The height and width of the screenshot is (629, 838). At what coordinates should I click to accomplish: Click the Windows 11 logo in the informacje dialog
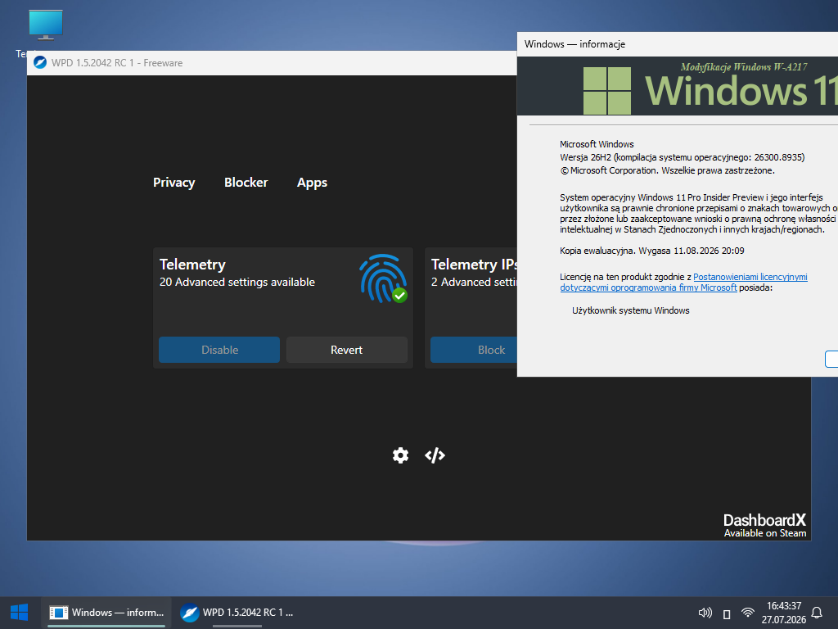tap(606, 90)
